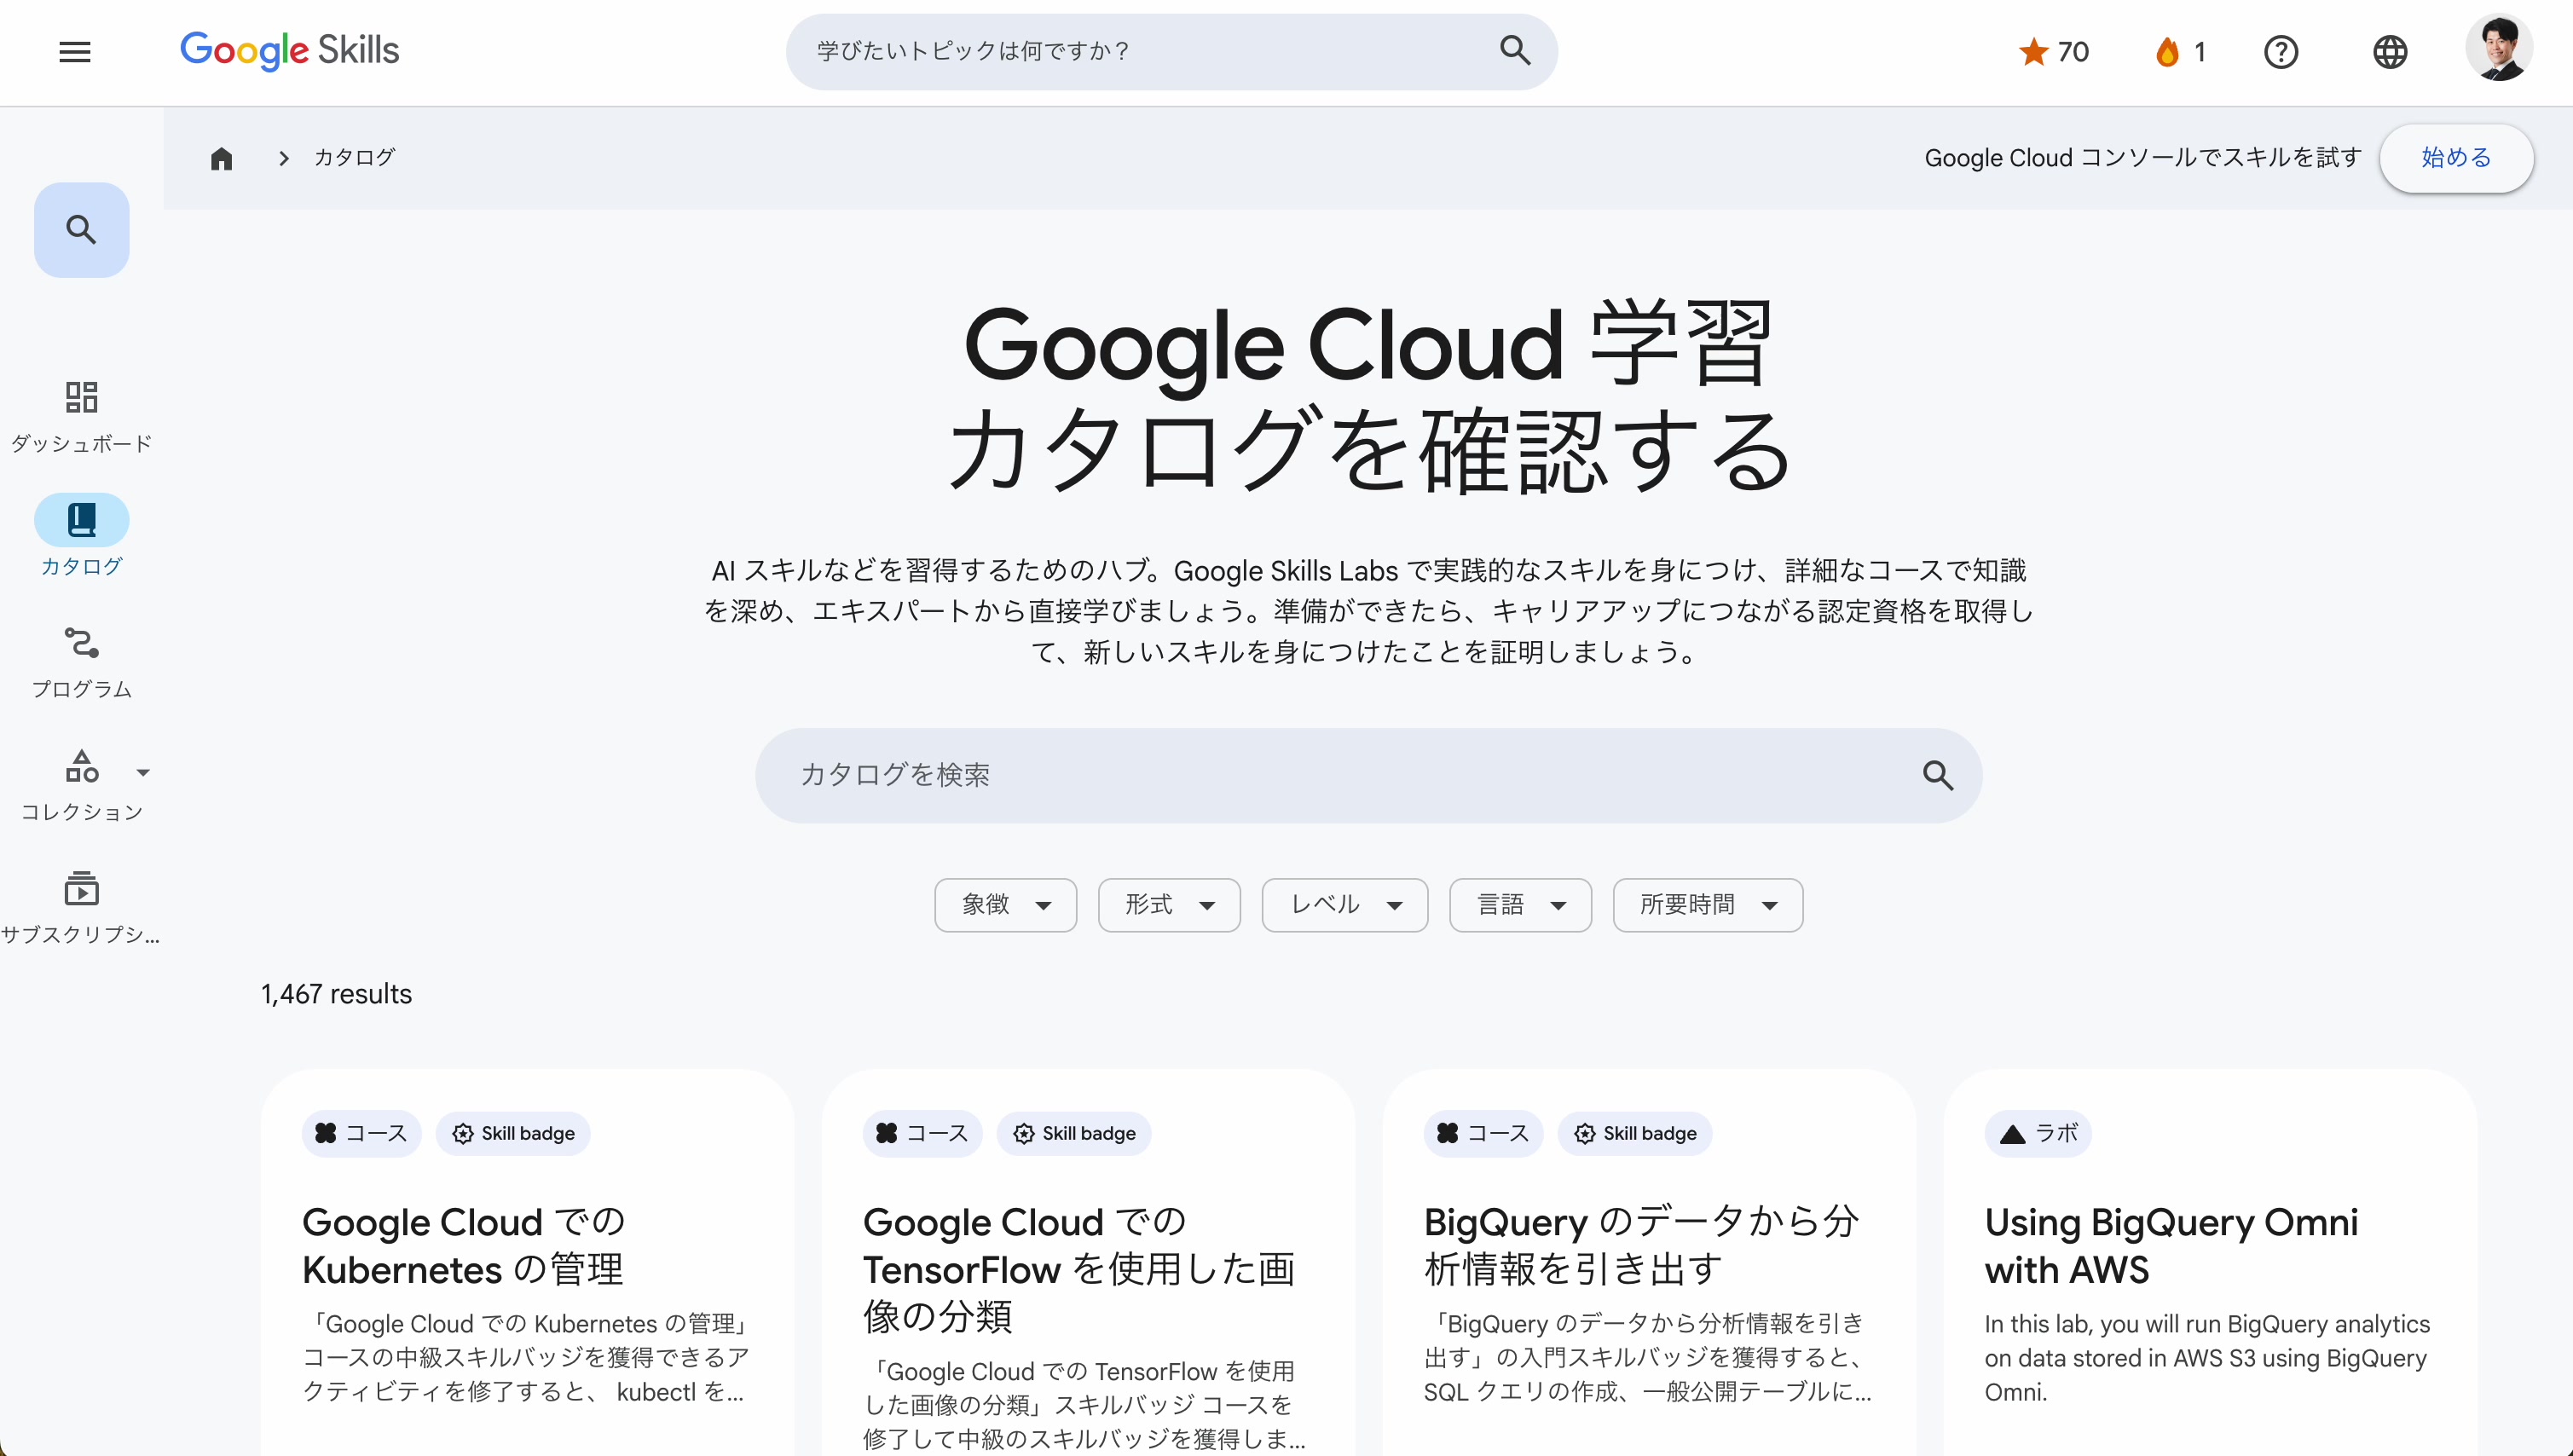Select カタログ in the breadcrumb trail
Viewport: 2573px width, 1456px height.
[353, 157]
